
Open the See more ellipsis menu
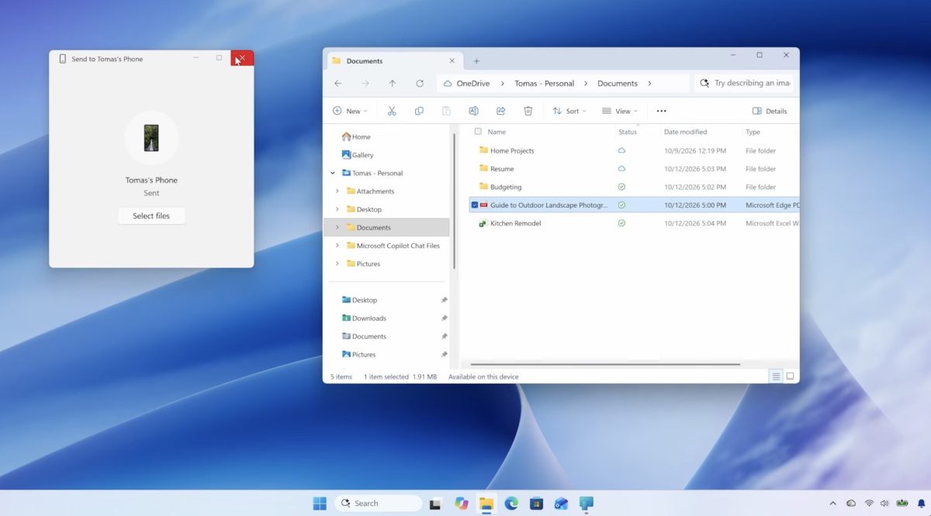tap(661, 111)
